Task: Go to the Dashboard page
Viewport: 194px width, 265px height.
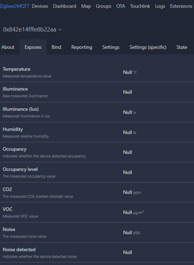Action: [x=65, y=6]
